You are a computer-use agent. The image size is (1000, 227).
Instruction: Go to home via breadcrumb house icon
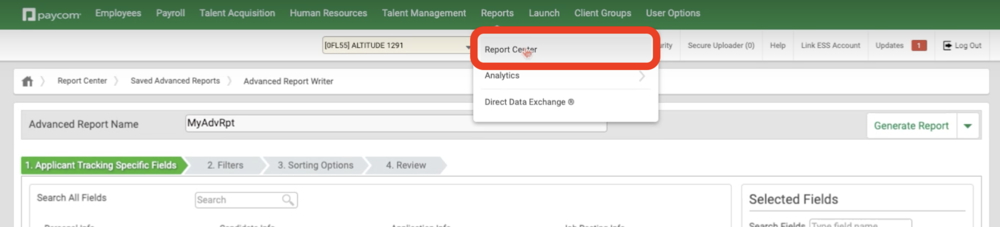28,81
